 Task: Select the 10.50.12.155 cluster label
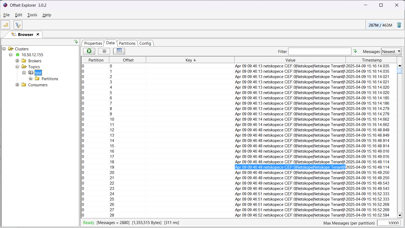tap(32, 55)
